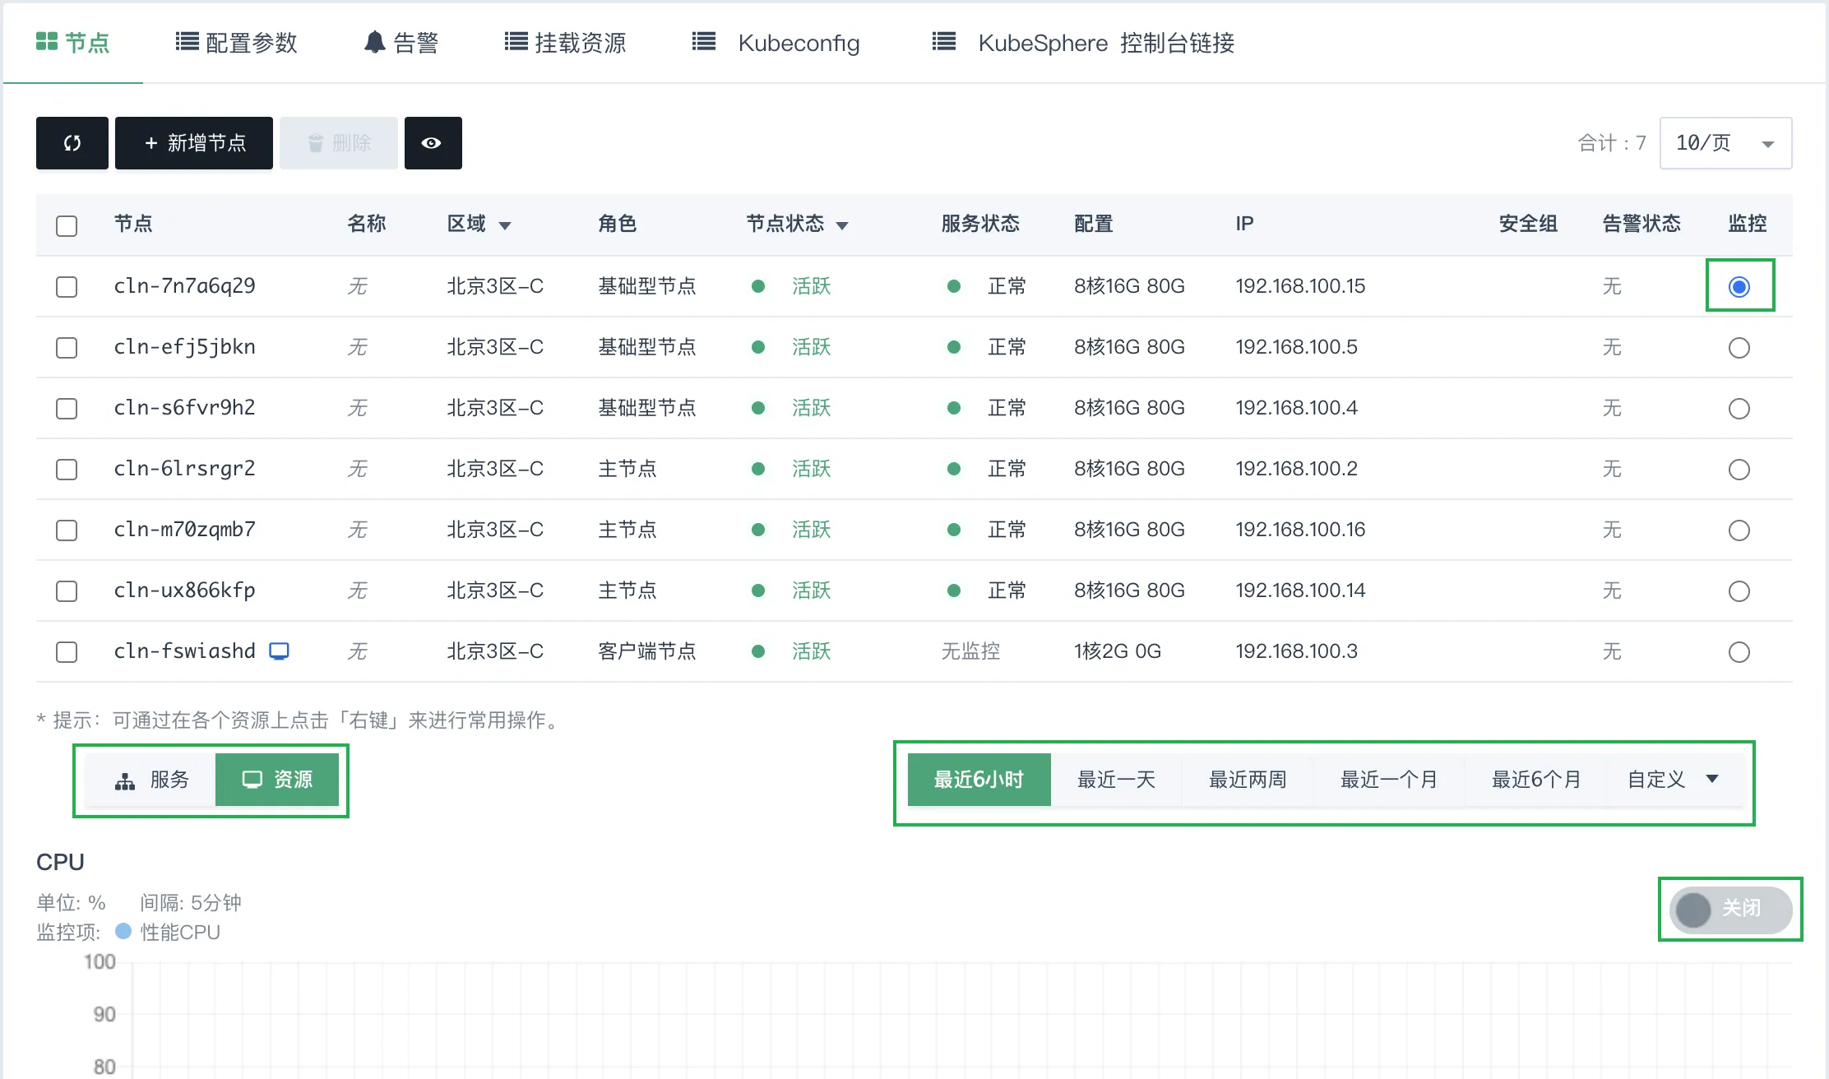The width and height of the screenshot is (1829, 1079).
Task: Select the 节点 tab
Action: click(x=73, y=43)
